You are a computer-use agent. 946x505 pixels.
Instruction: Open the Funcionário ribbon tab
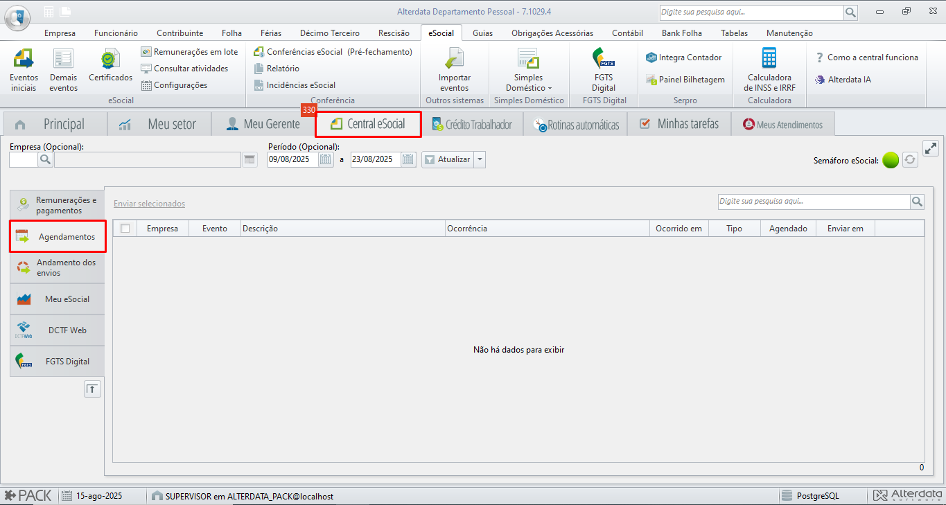(116, 33)
